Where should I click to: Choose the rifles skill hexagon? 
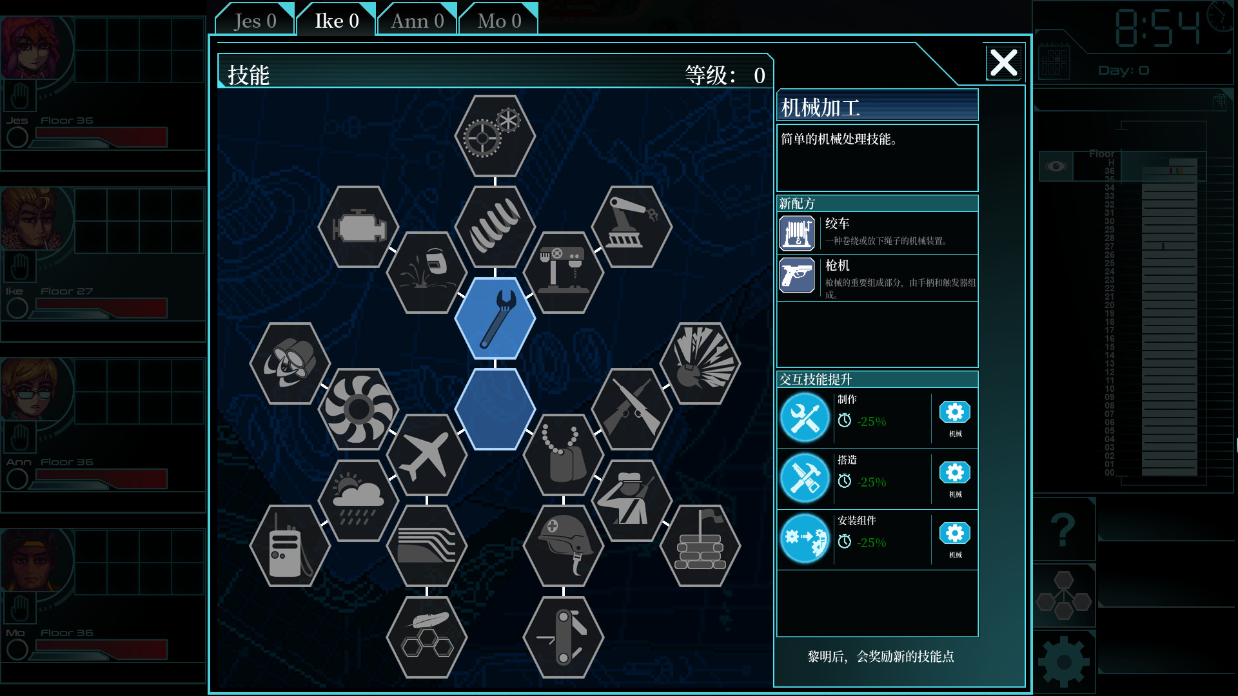point(632,409)
